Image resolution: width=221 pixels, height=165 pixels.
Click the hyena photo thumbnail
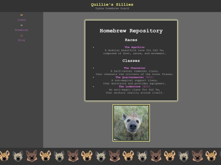click(131, 123)
